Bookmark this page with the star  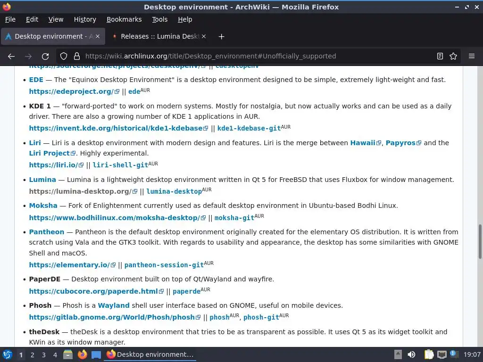(x=453, y=57)
